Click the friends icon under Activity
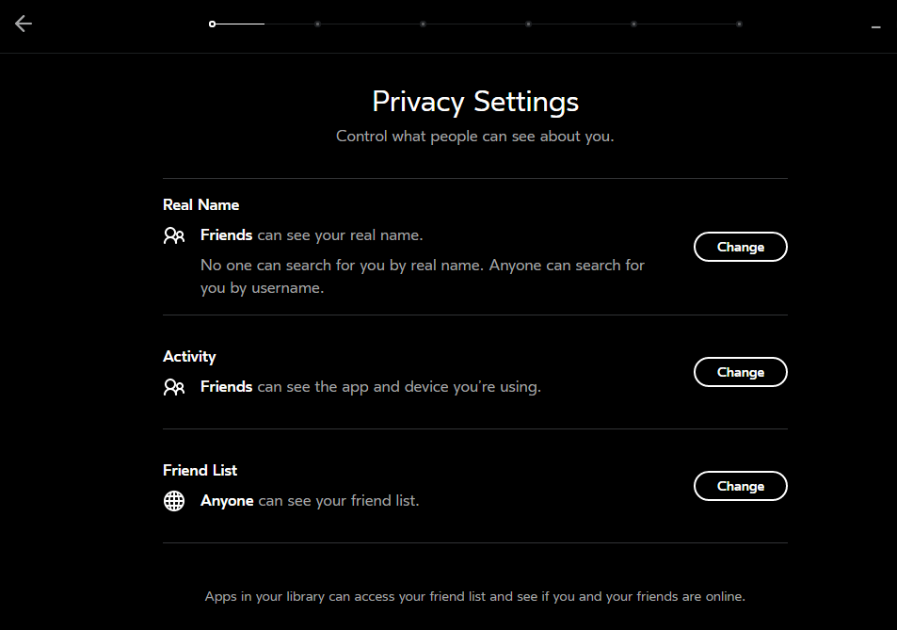 [x=174, y=387]
